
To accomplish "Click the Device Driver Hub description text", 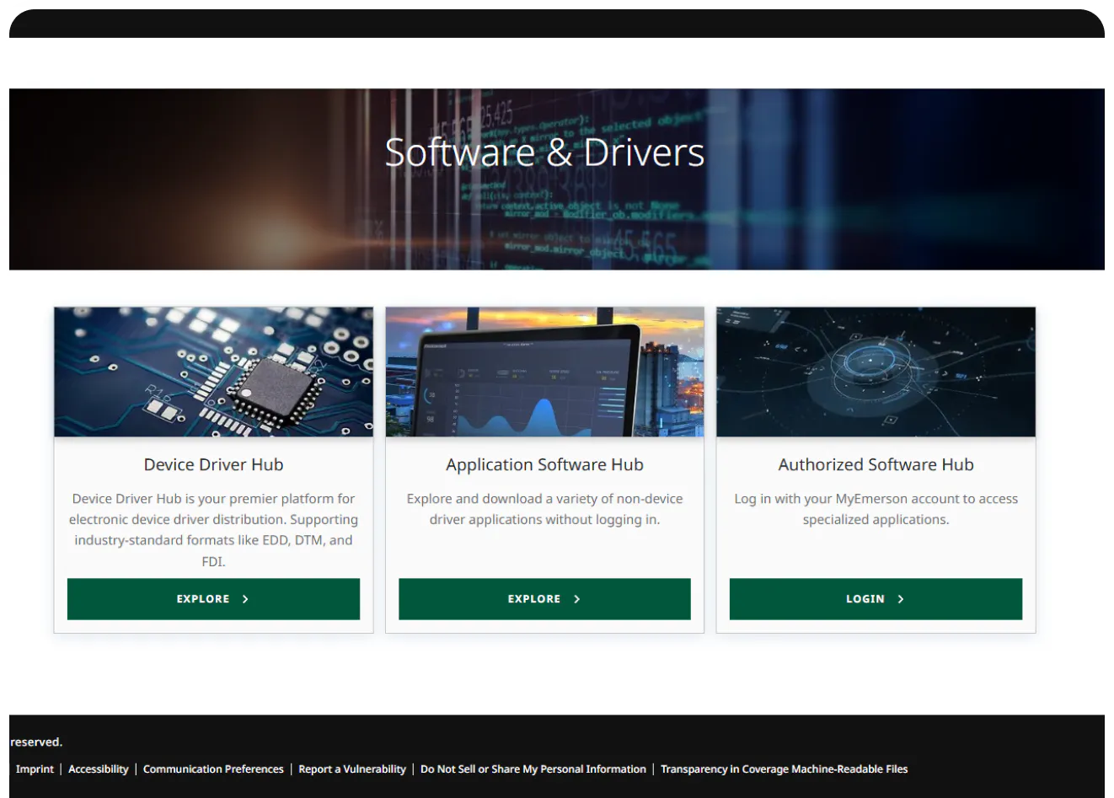I will click(213, 530).
